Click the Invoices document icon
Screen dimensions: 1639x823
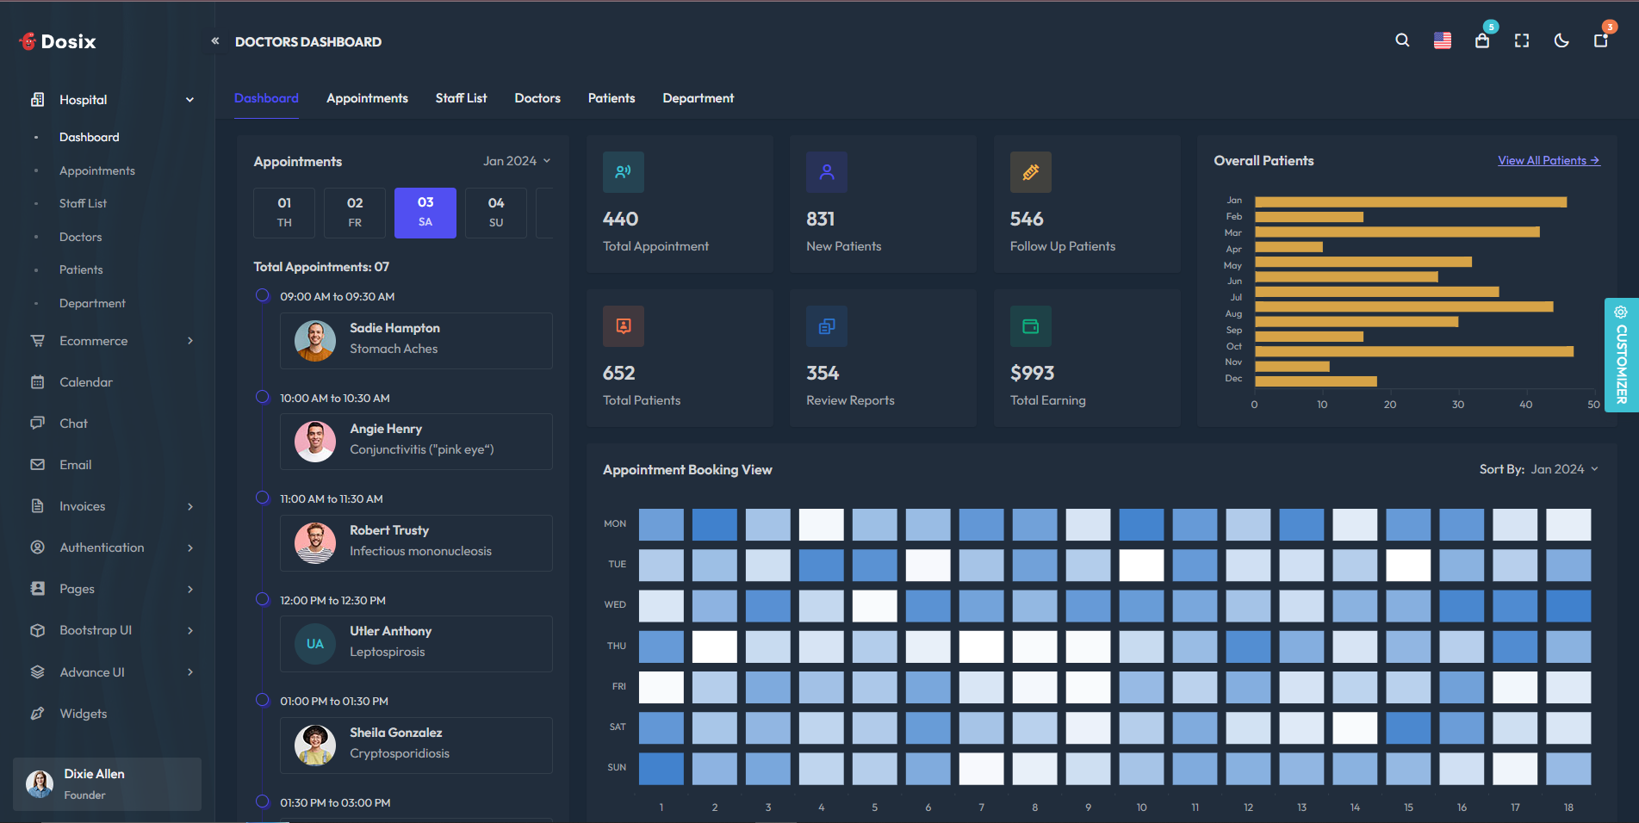coord(37,506)
